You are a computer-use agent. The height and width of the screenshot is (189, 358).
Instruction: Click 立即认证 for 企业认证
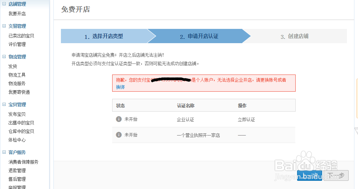[246, 119]
